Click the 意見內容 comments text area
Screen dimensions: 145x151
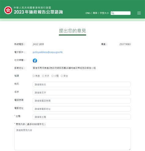point(72,139)
